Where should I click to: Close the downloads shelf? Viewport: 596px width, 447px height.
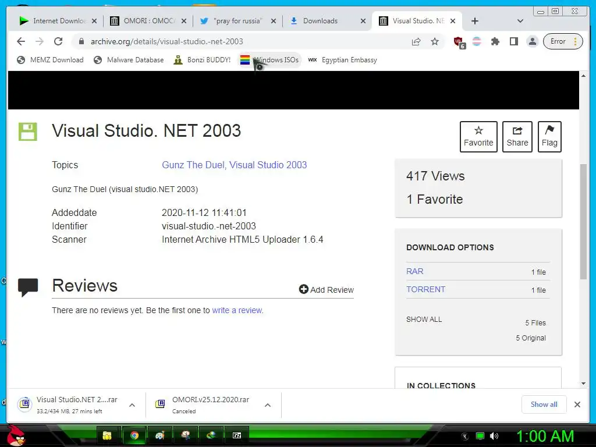point(577,405)
